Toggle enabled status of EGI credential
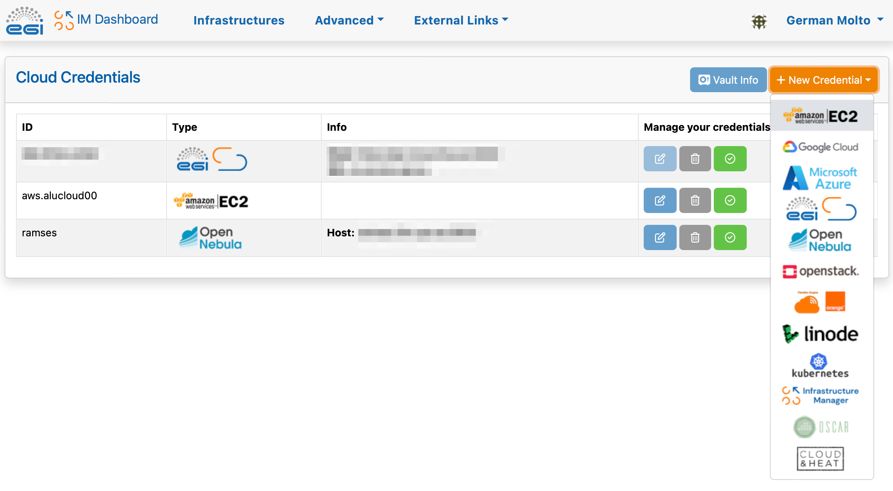This screenshot has height=491, width=893. 730,159
